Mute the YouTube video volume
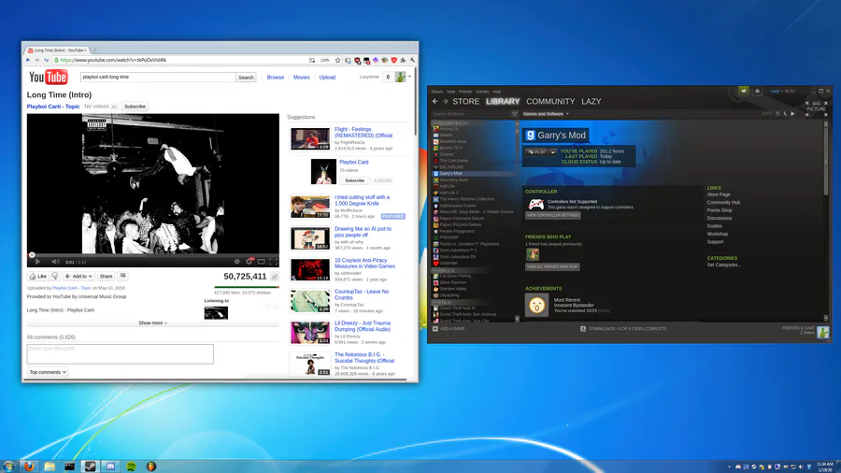The width and height of the screenshot is (841, 473). click(x=55, y=262)
